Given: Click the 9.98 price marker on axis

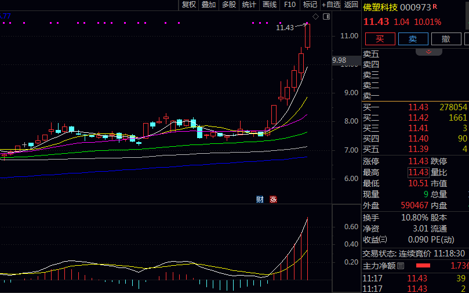Looking at the screenshot, I should pos(339,60).
